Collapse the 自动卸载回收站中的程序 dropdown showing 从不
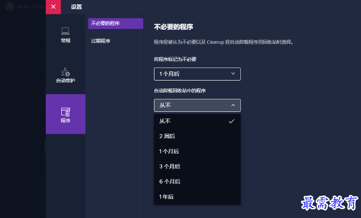Viewport: 361px width, 218px height. point(197,105)
